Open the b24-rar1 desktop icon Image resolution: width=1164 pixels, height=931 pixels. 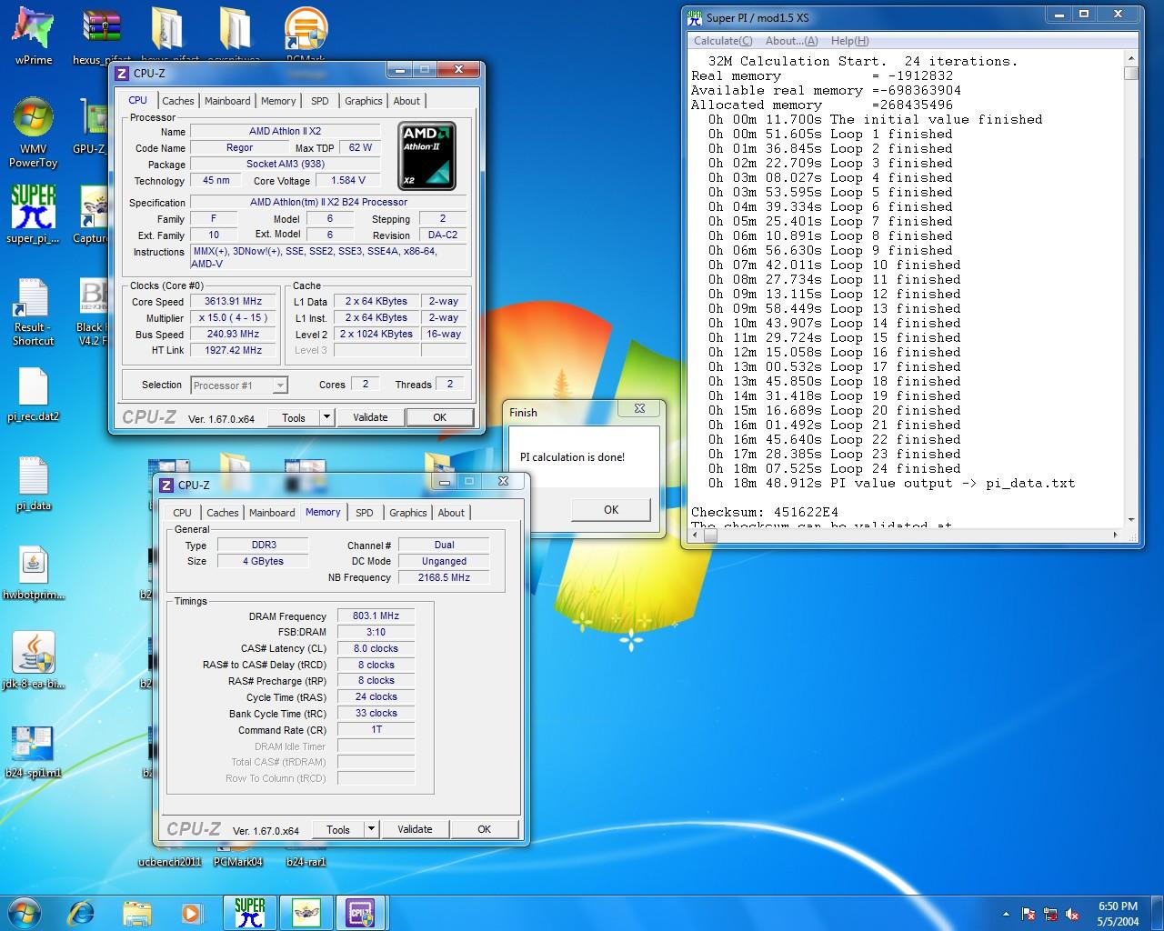306,861
